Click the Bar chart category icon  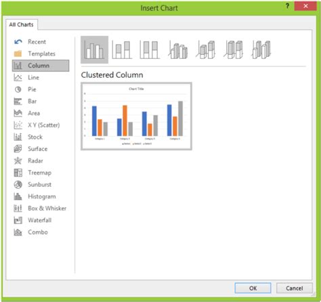[x=18, y=102]
